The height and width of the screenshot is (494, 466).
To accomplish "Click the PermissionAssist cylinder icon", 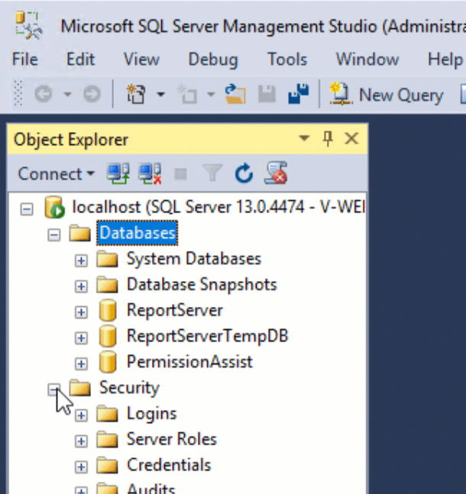I will [x=108, y=362].
